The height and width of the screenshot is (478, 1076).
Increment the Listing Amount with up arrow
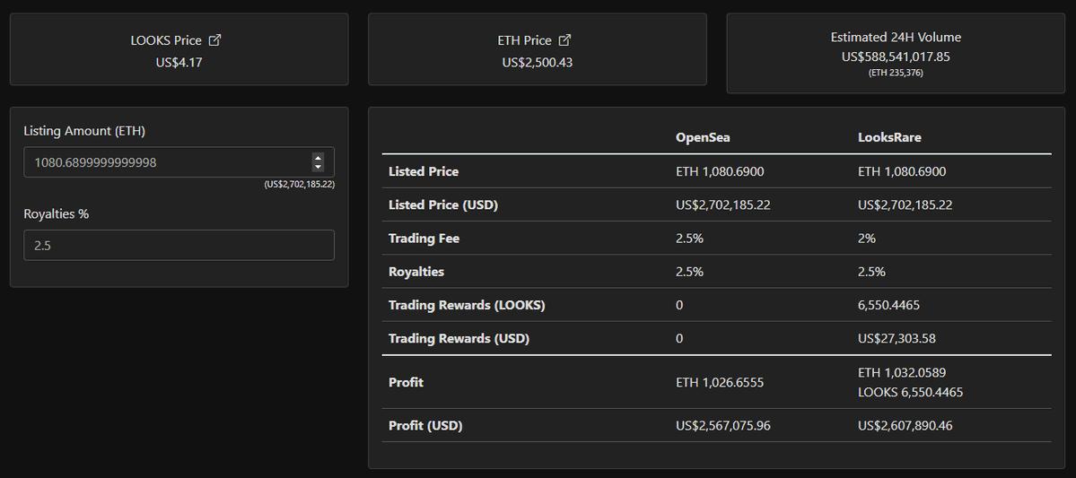click(x=318, y=158)
